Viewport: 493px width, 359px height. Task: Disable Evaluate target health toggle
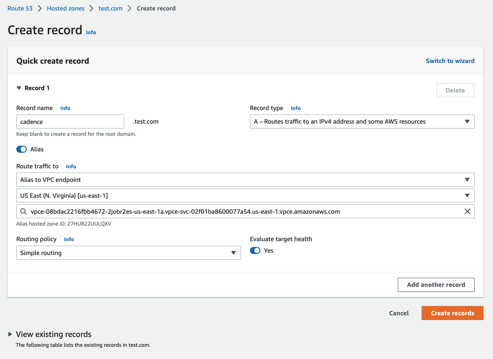[x=255, y=251]
